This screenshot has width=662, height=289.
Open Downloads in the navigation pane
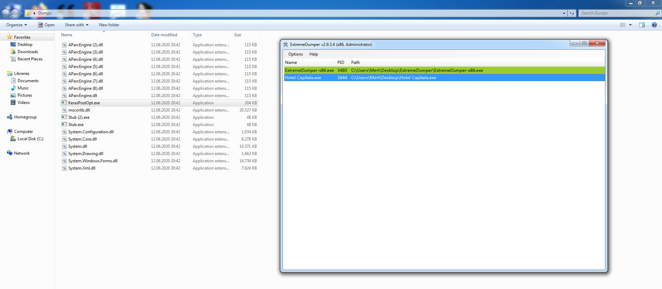pyautogui.click(x=28, y=52)
